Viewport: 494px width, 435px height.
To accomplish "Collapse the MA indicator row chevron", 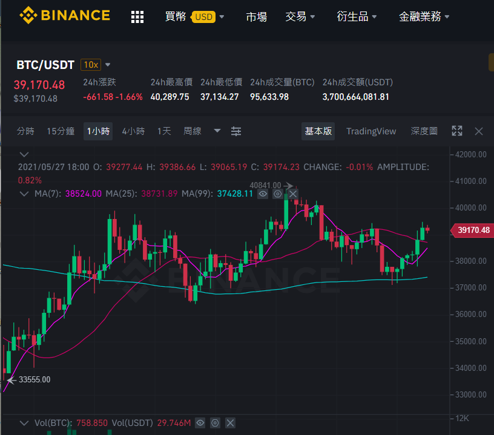I will [x=24, y=194].
